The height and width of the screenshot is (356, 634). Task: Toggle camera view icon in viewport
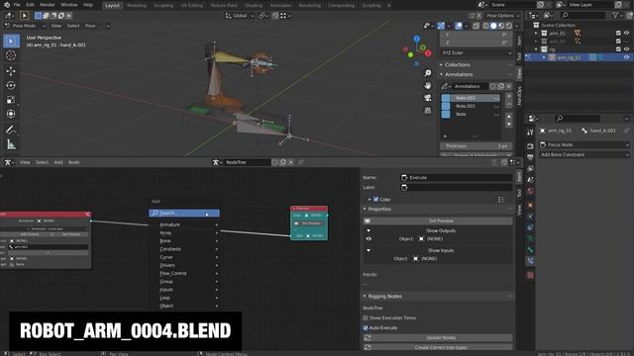(x=427, y=98)
